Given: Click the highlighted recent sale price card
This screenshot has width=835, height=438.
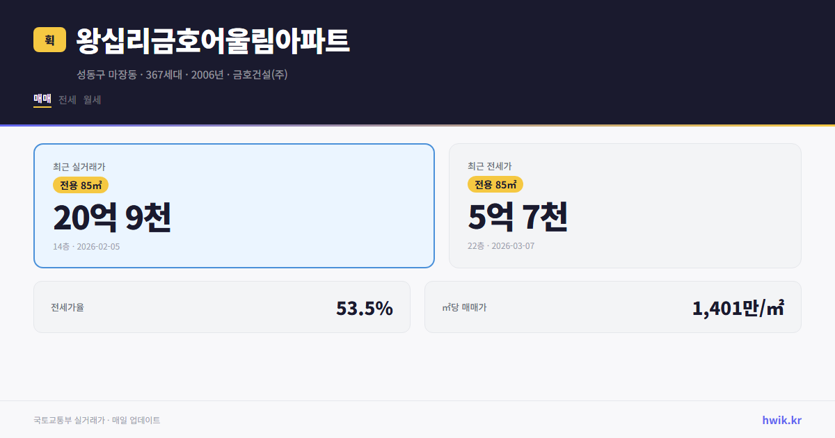Looking at the screenshot, I should point(233,205).
